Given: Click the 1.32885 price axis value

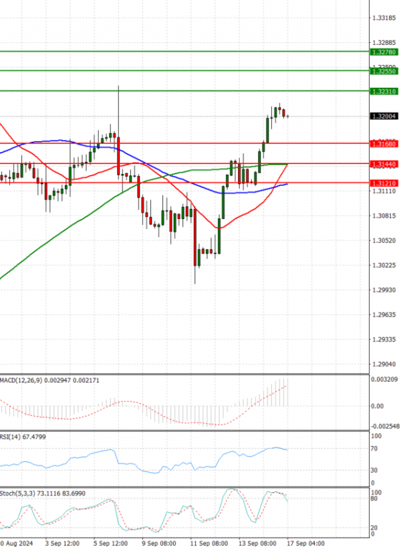Looking at the screenshot, I should coord(384,43).
